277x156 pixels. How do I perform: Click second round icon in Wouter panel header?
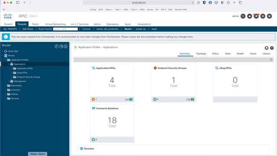click(x=61, y=46)
